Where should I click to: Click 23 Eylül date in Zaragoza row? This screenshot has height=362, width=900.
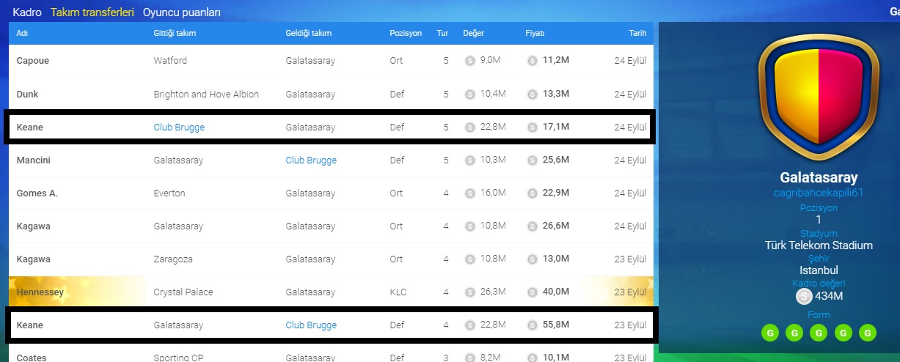click(631, 259)
